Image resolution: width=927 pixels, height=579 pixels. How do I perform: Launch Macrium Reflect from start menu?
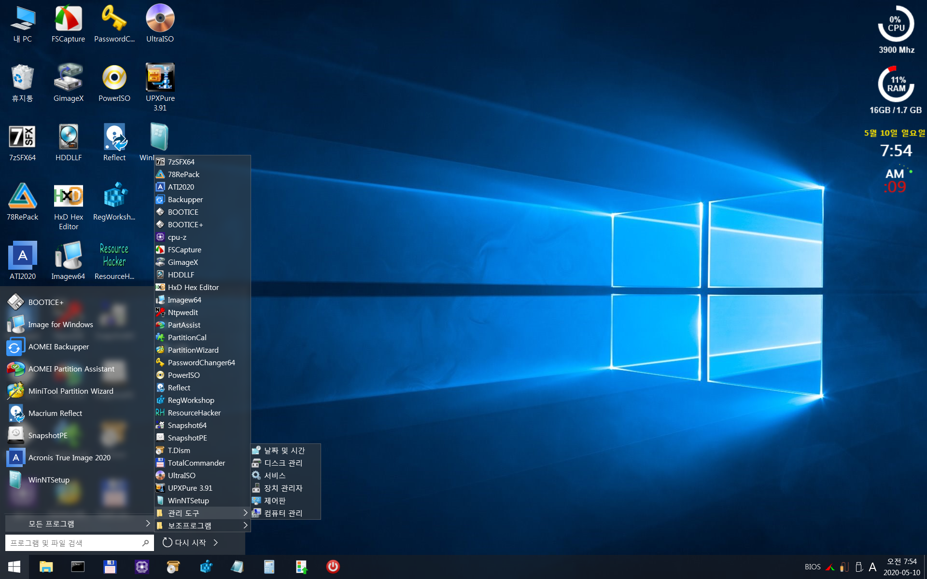click(77, 413)
